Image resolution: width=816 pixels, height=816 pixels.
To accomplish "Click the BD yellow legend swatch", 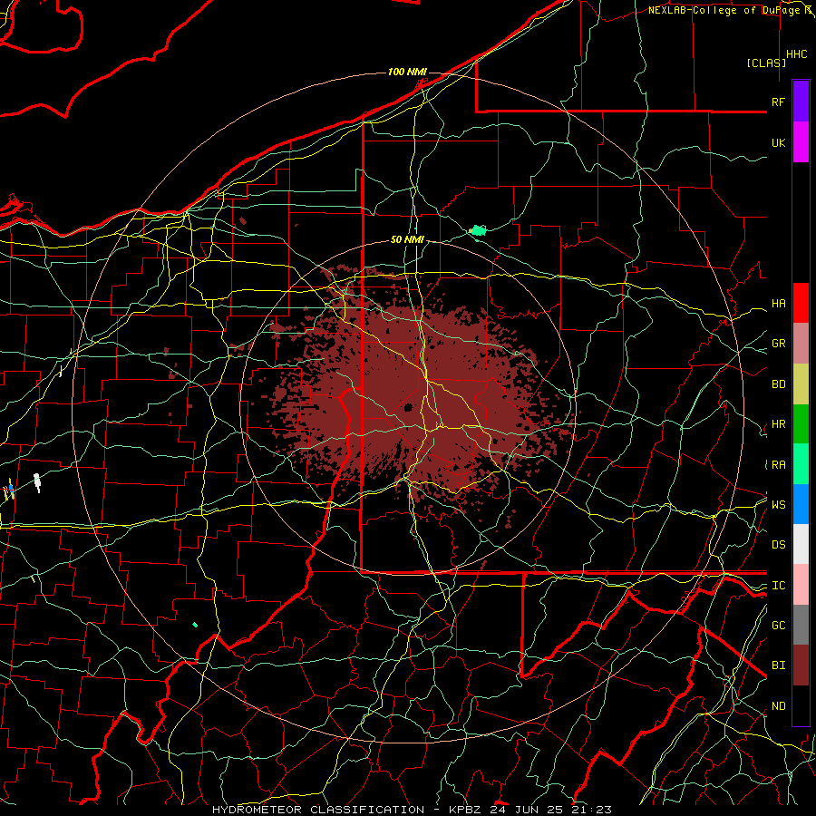I will point(801,384).
